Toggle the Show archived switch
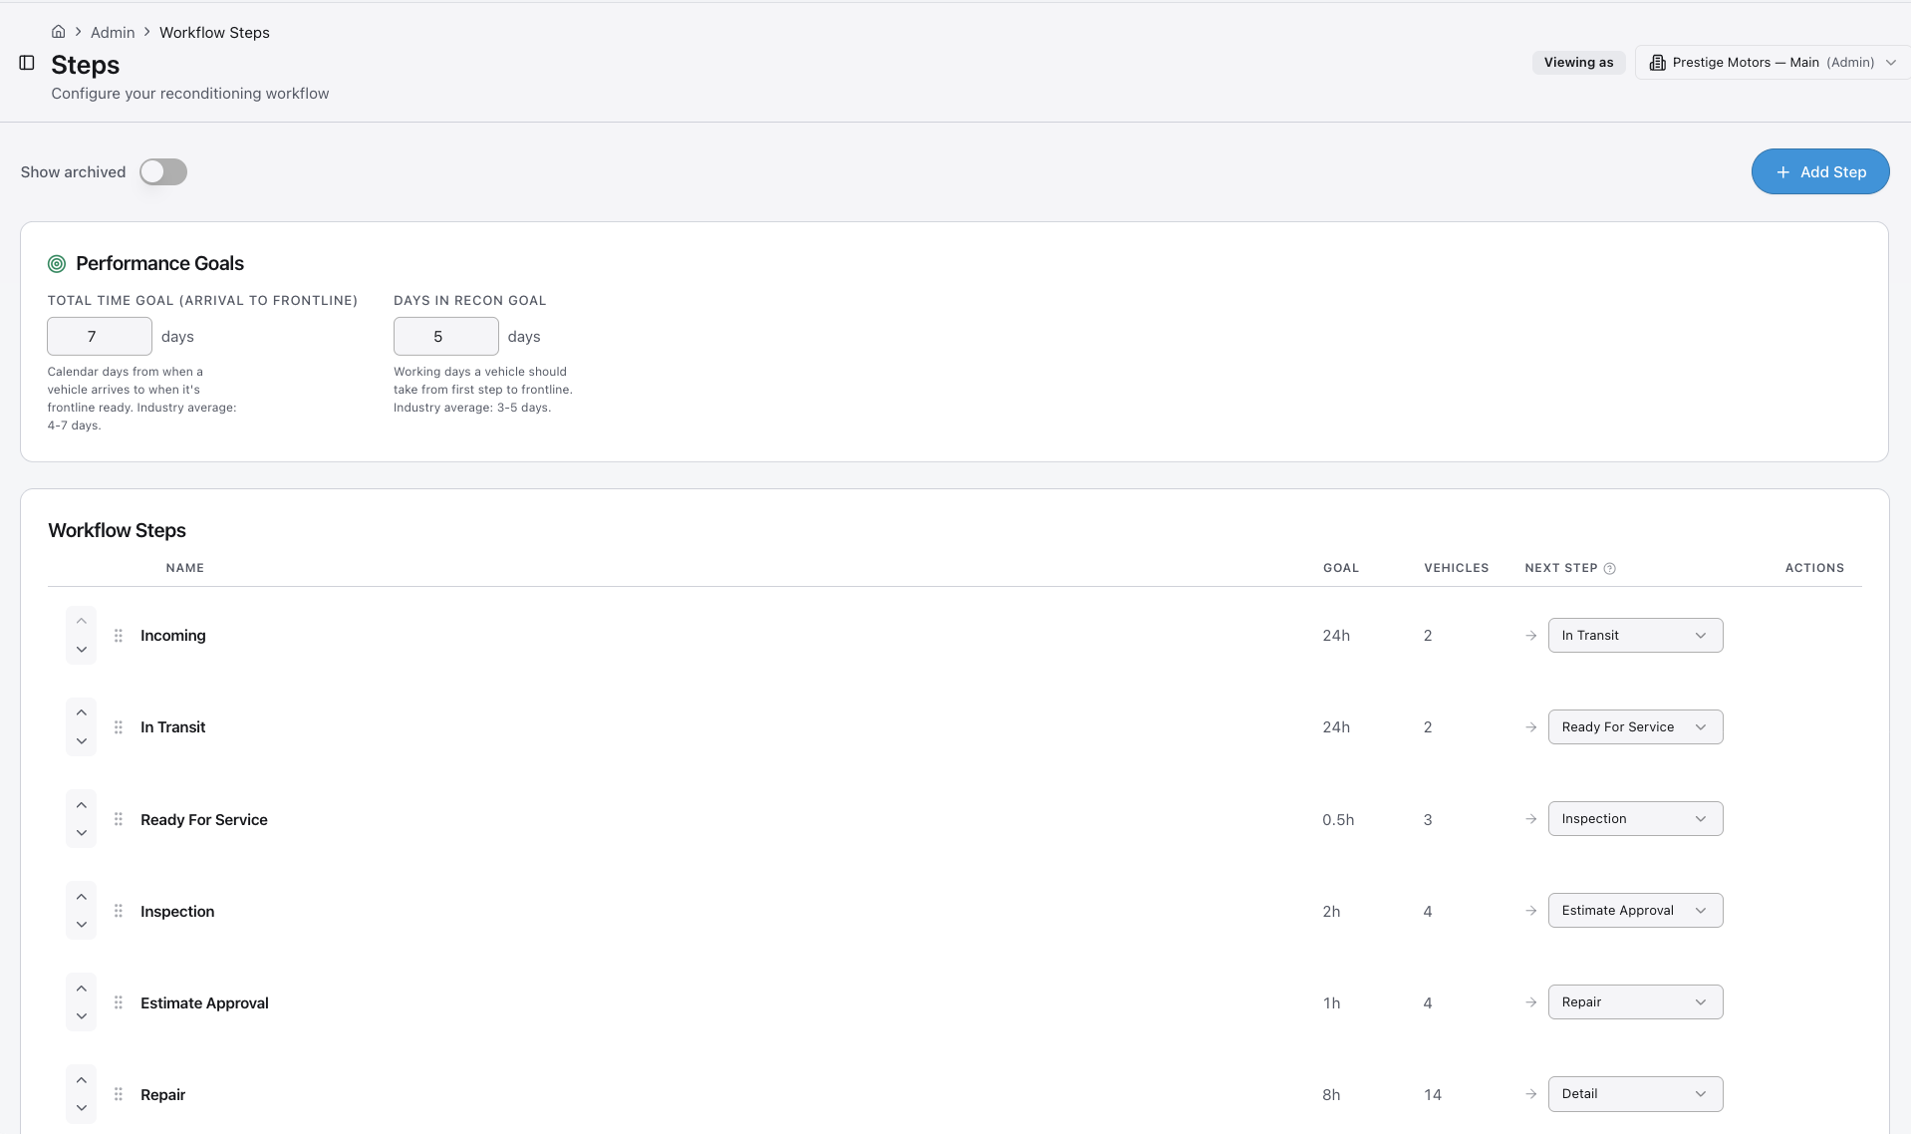1911x1134 pixels. point(163,172)
